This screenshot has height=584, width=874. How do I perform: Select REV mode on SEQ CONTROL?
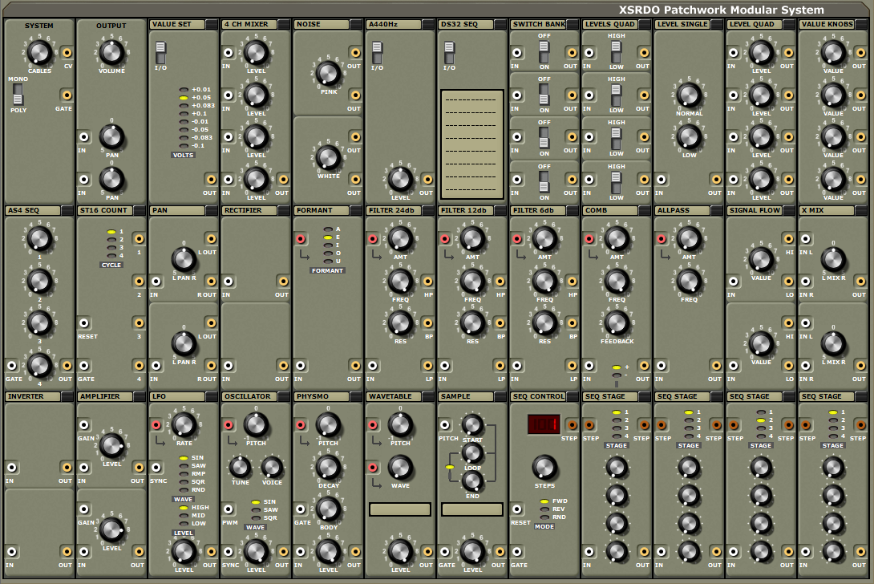(544, 509)
